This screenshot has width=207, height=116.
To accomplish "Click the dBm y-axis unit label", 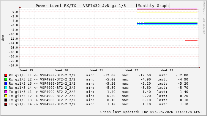I will [x=3, y=38].
